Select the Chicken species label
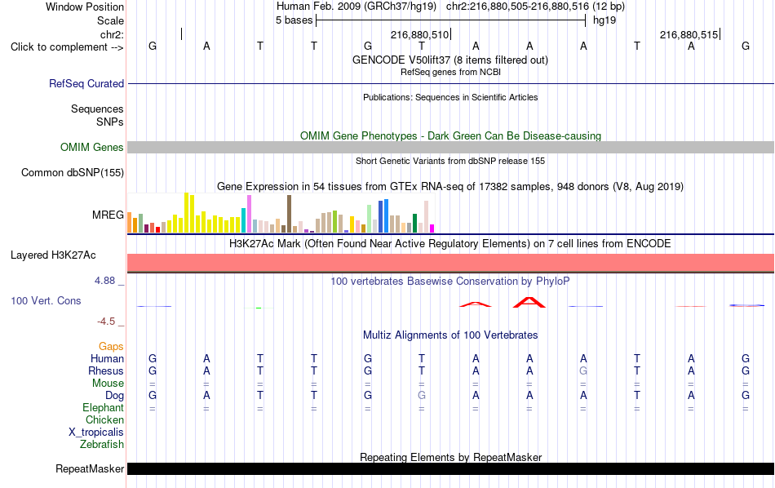 pos(104,419)
